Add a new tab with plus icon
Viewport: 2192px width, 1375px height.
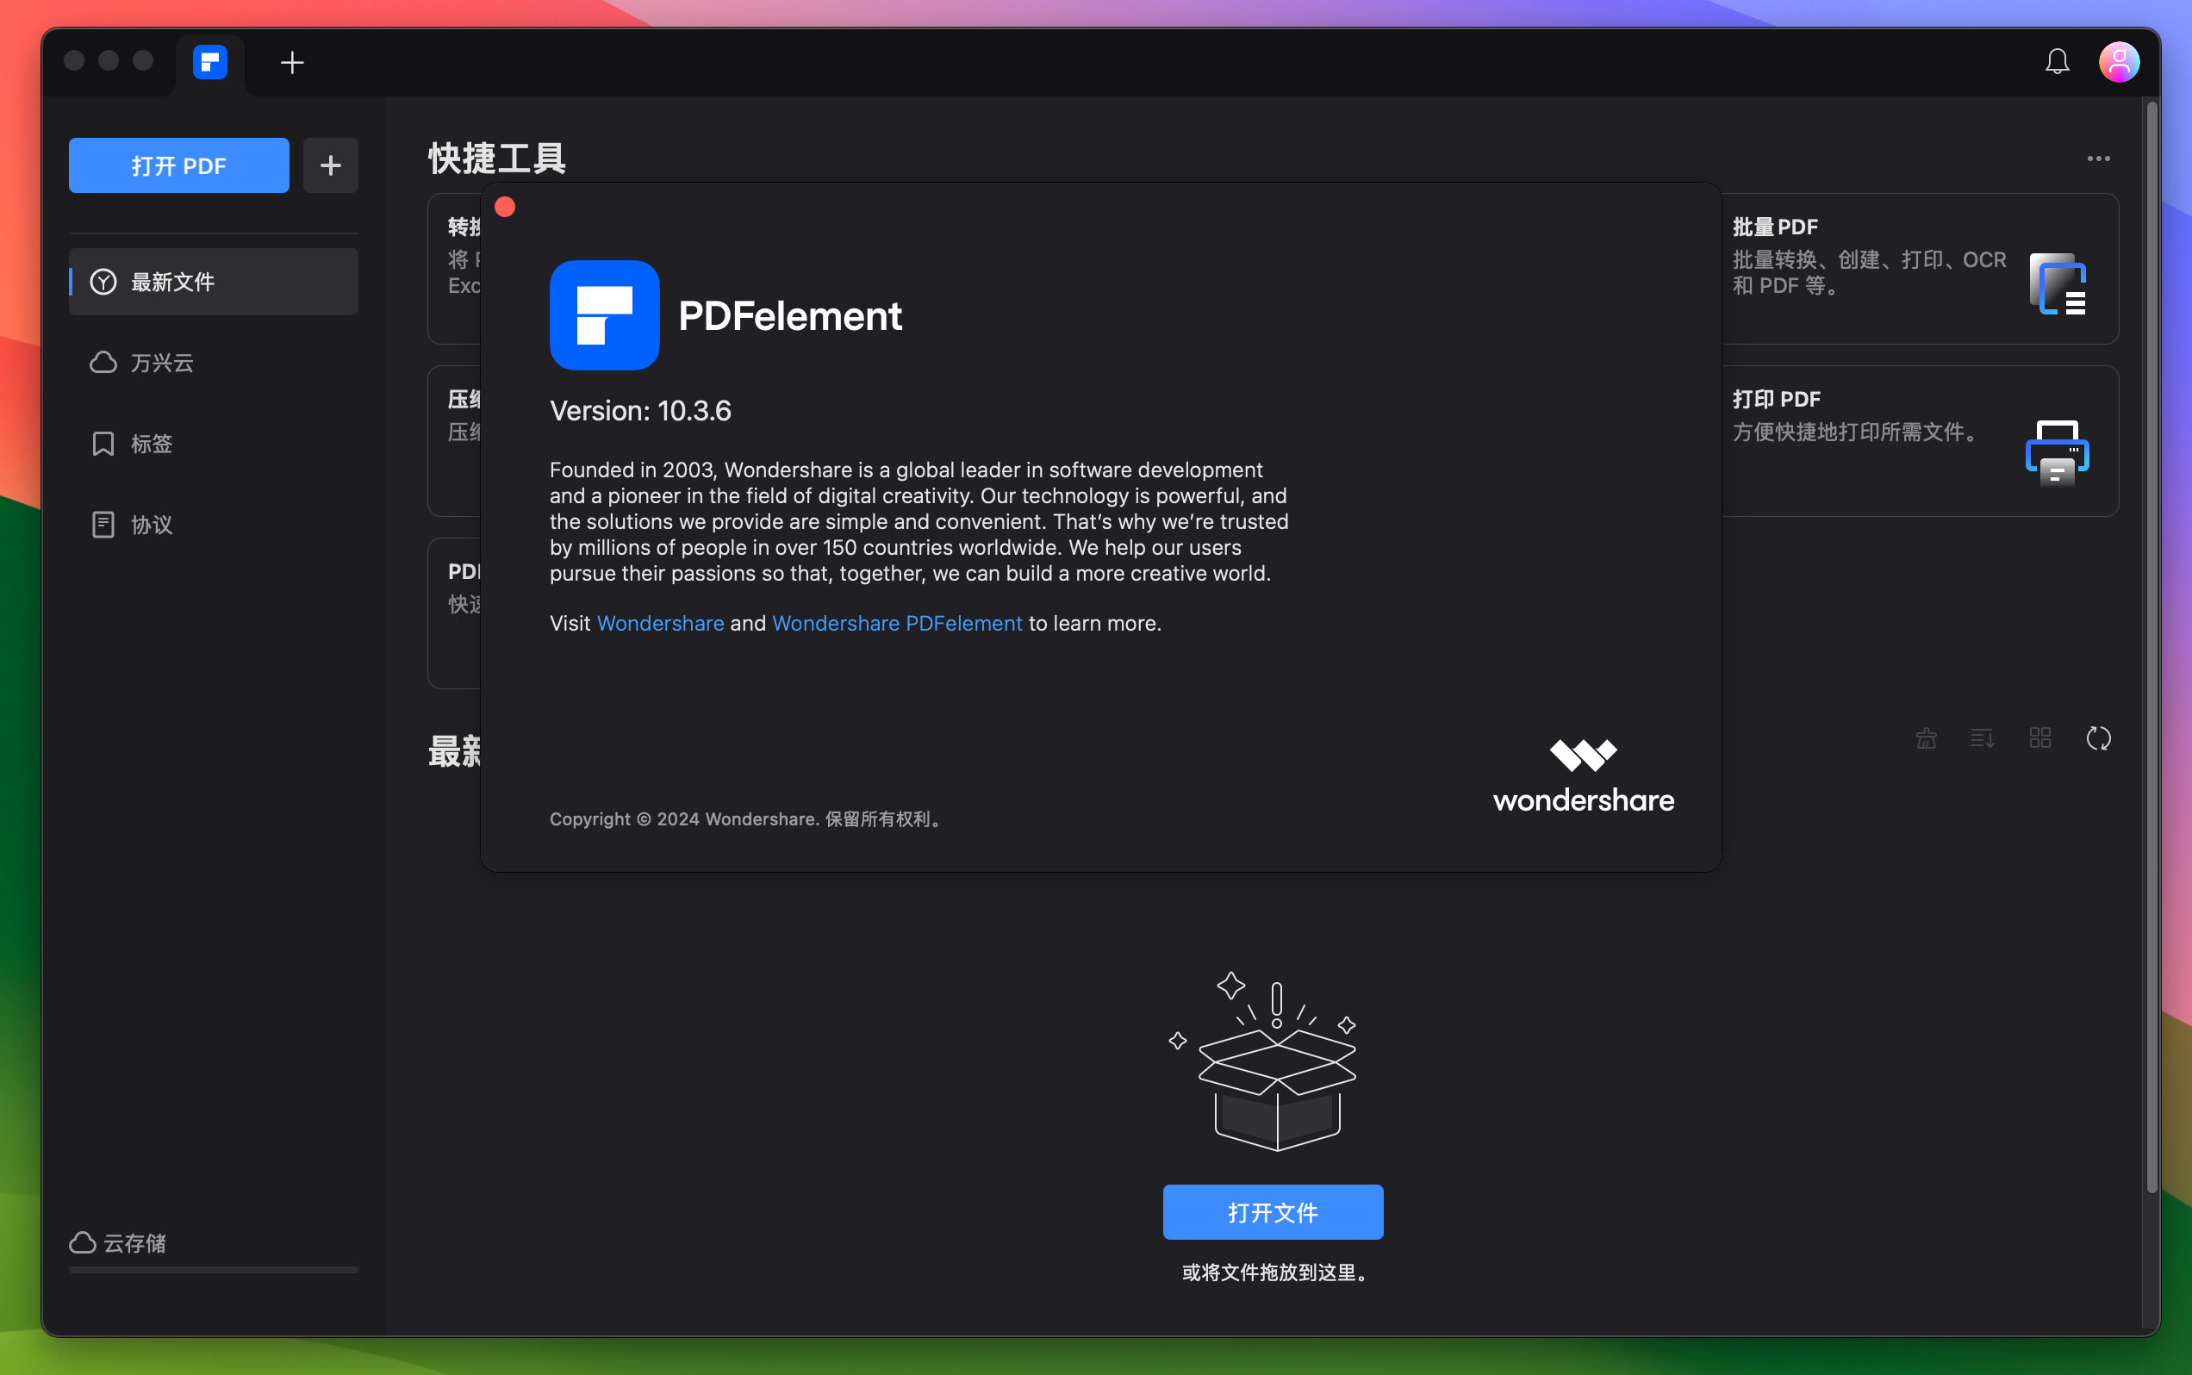coord(292,62)
